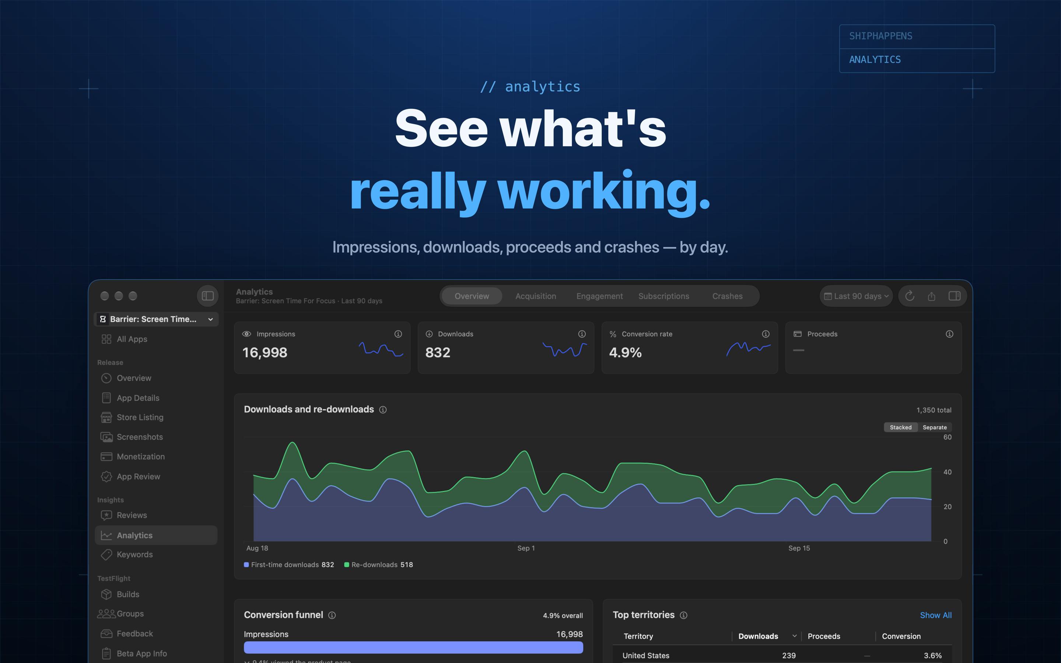Click the Impressions sparkline chart
Screen dimensions: 1061x663
(381, 350)
